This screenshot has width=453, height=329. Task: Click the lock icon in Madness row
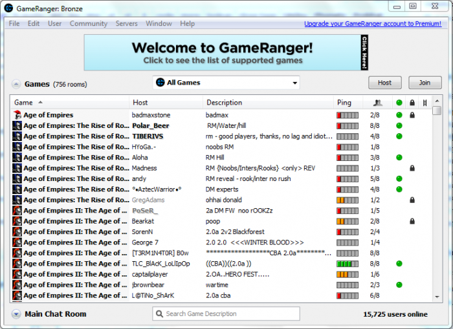point(412,168)
